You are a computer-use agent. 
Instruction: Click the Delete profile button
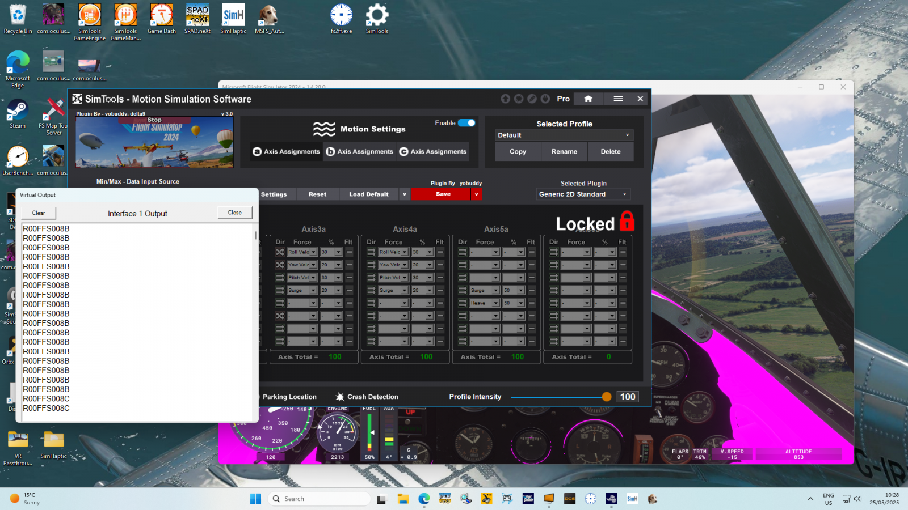(611, 152)
